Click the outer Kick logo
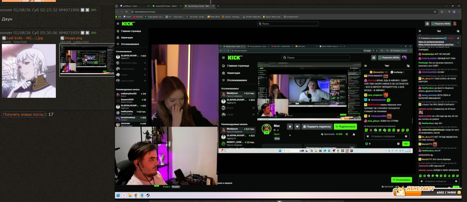The image size is (467, 202). pos(128,24)
